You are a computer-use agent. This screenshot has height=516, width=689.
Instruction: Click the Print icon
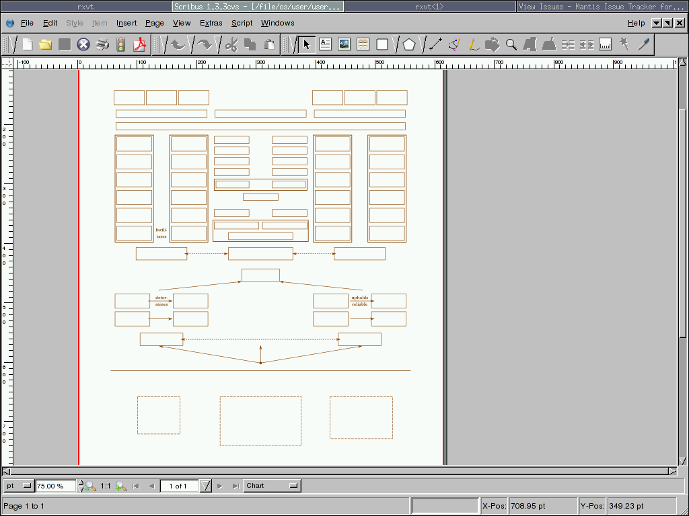click(x=102, y=45)
